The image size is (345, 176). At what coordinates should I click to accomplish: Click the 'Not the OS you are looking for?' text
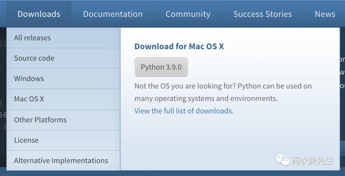(185, 86)
